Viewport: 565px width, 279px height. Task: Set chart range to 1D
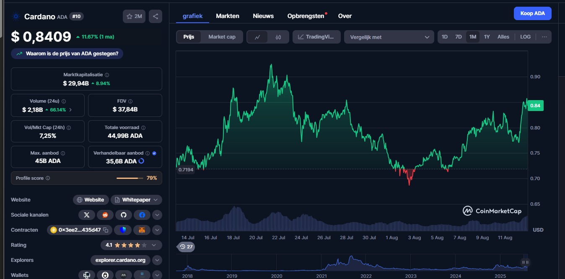[x=445, y=37]
